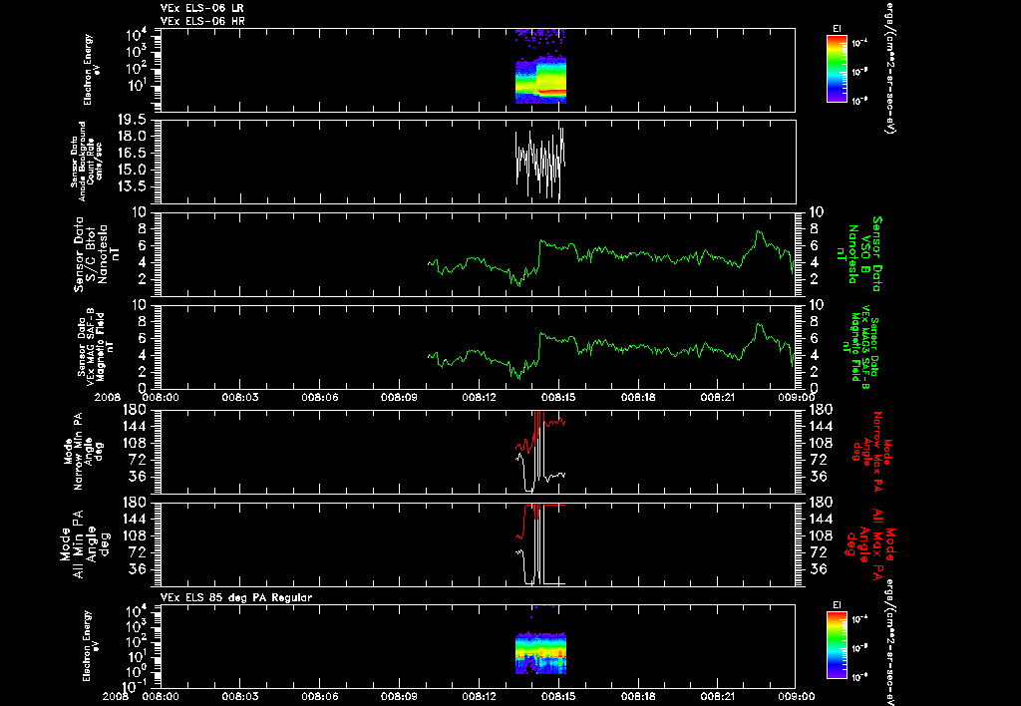This screenshot has width=1021, height=706.
Task: Click the red 'All Max PA Angle' right label
Action: tap(869, 543)
